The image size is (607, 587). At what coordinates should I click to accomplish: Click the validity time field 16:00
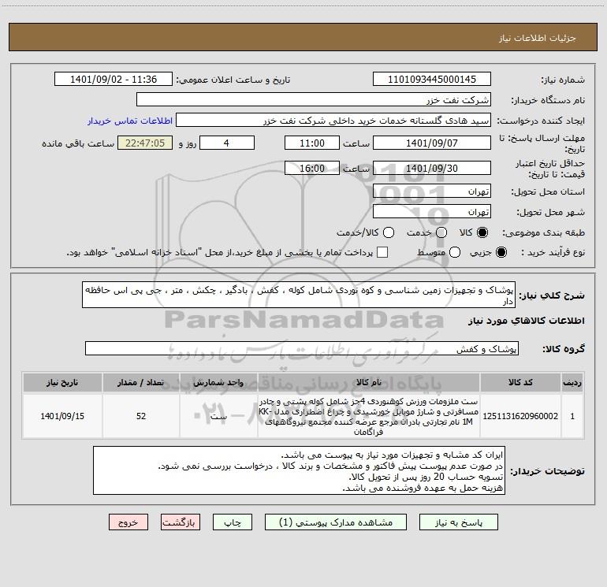click(x=312, y=168)
